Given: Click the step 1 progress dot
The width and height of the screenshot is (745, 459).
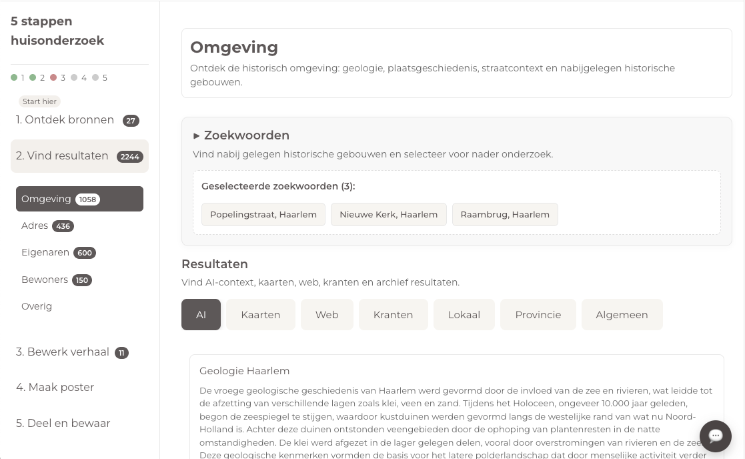Looking at the screenshot, I should click(x=14, y=78).
